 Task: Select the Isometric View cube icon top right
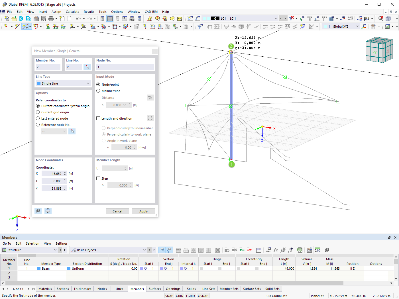coord(379,50)
